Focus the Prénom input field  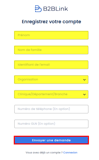click(x=51, y=35)
